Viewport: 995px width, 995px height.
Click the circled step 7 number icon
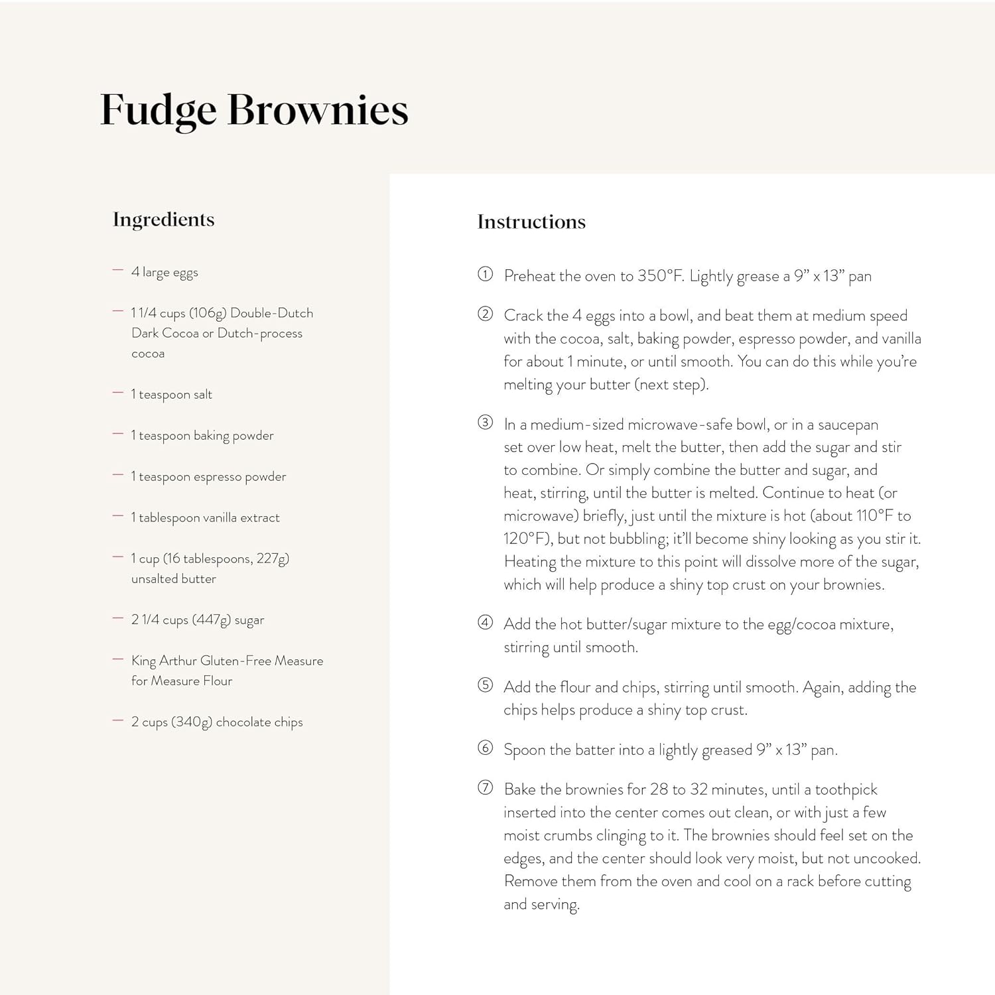pos(486,788)
